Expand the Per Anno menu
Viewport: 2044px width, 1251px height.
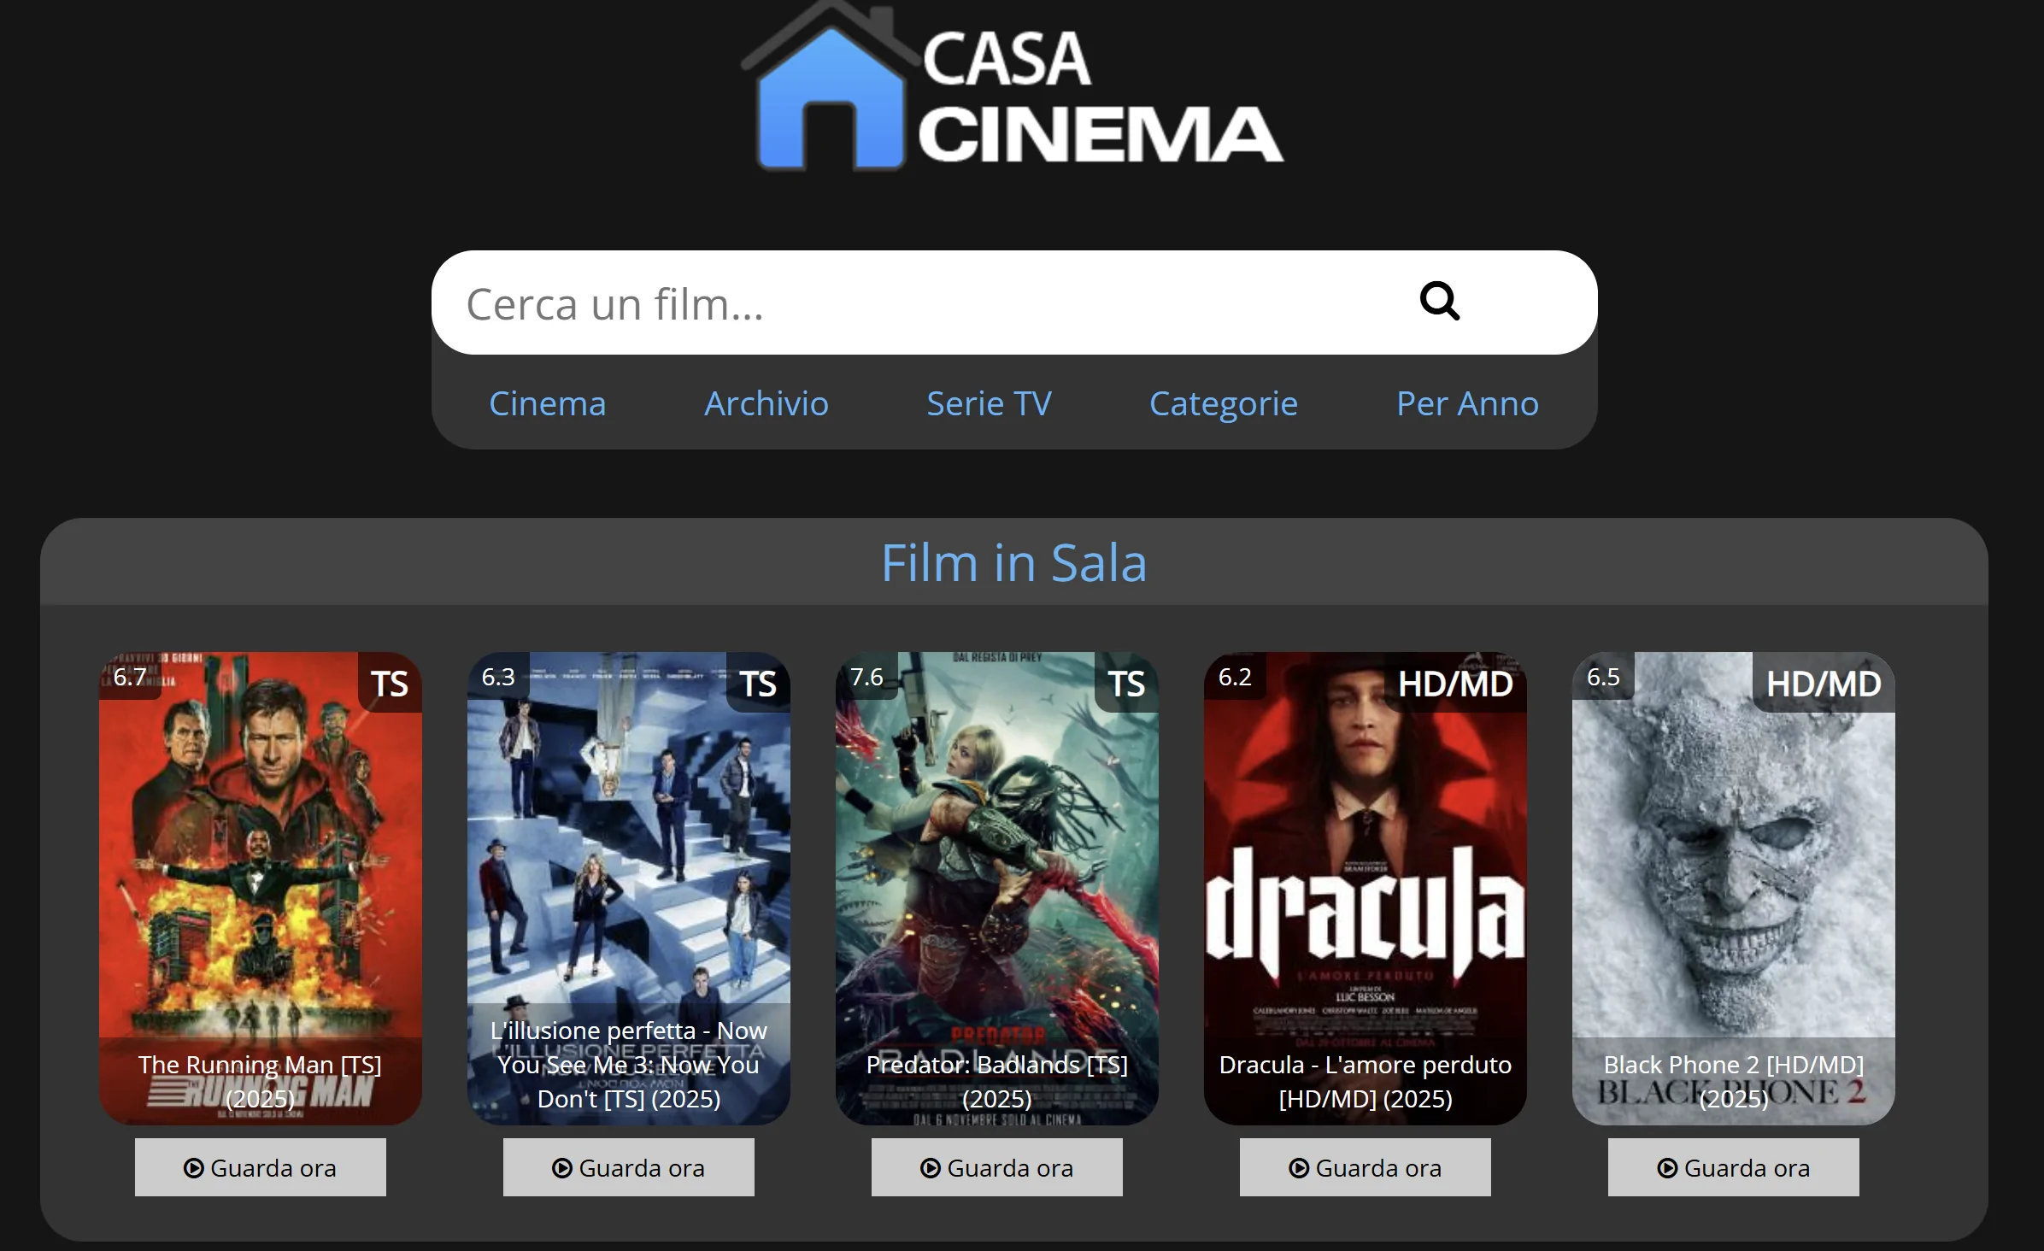1467,403
